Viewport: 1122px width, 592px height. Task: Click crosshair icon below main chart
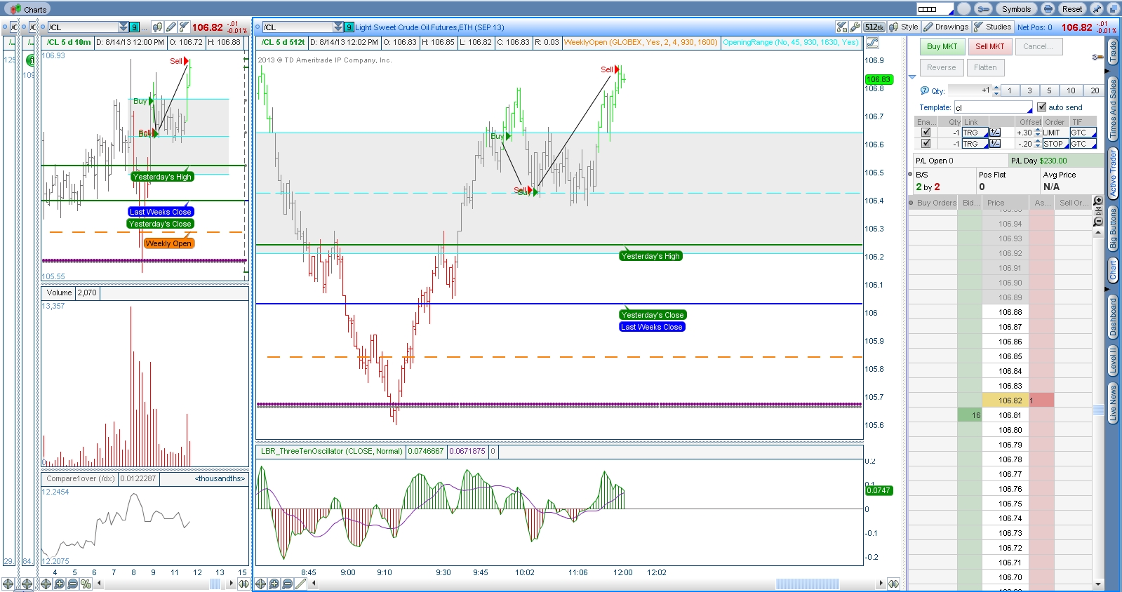tap(261, 584)
